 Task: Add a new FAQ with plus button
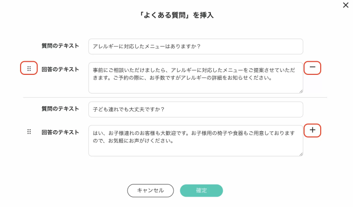(312, 131)
